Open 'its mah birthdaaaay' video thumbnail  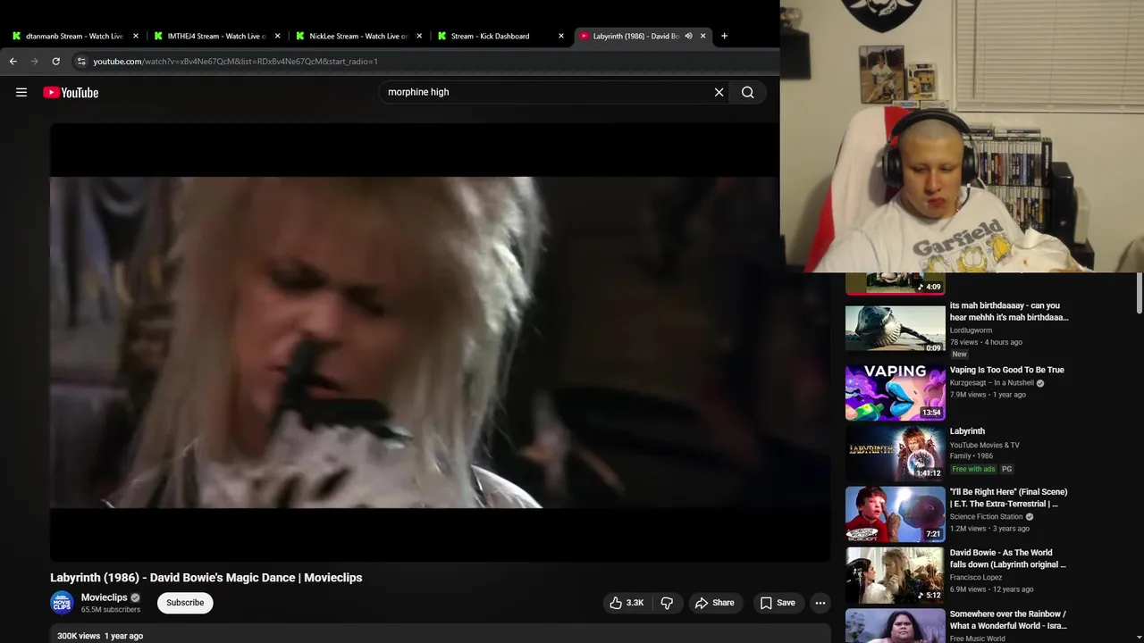point(895,328)
